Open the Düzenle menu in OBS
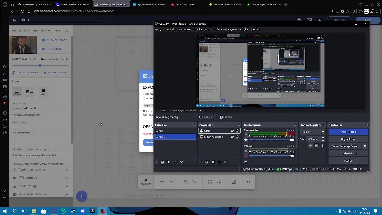 click(x=170, y=30)
